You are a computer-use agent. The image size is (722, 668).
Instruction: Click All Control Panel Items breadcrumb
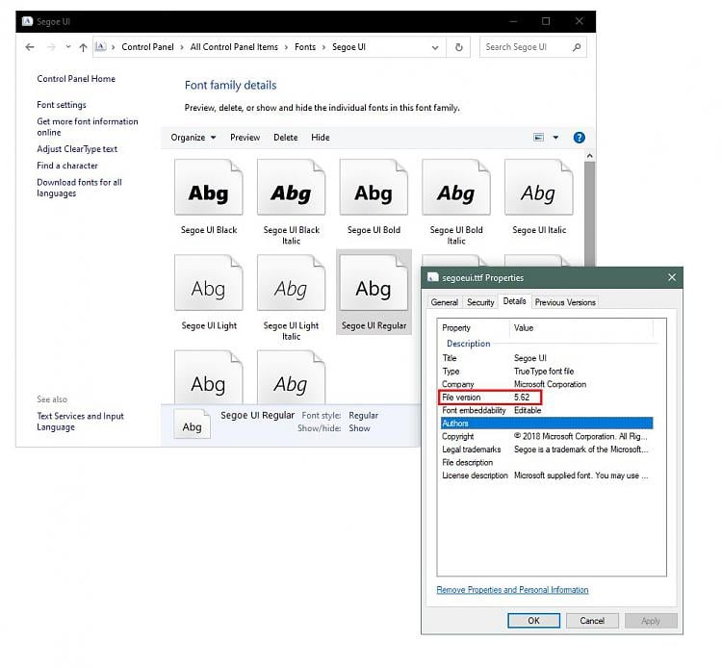pyautogui.click(x=234, y=47)
